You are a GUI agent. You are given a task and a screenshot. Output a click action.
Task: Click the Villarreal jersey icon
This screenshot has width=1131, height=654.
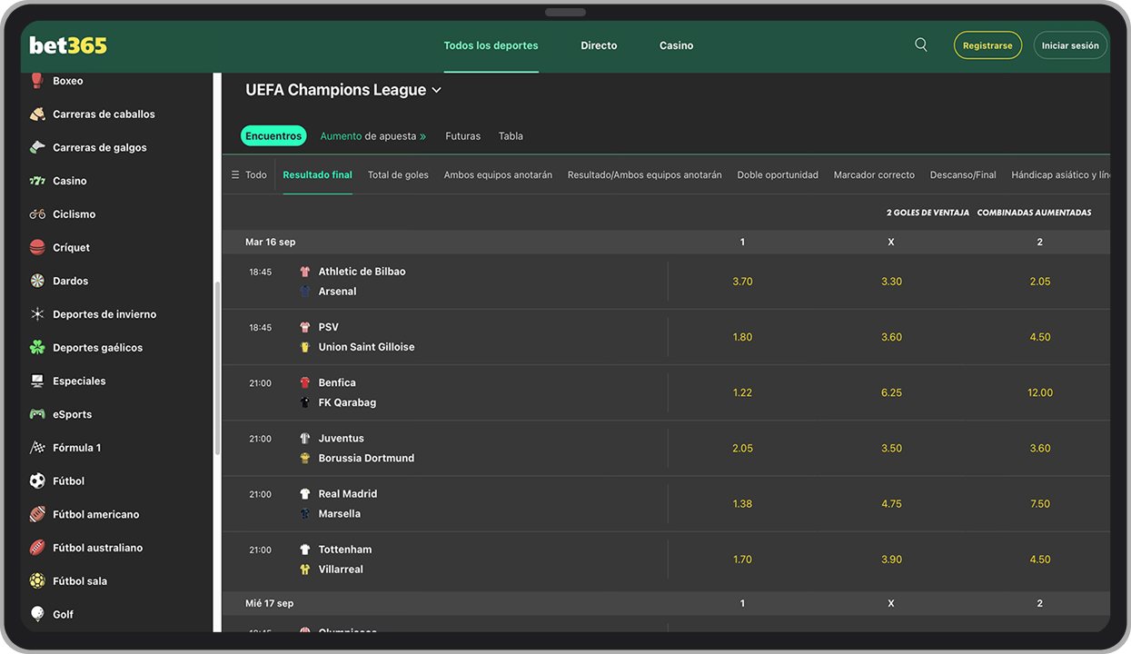[x=305, y=570]
